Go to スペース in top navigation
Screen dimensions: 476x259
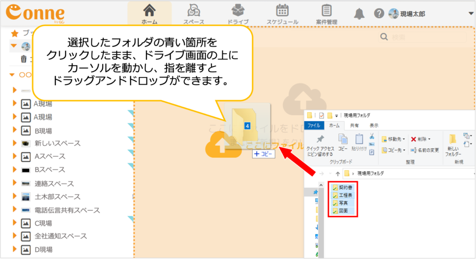pos(193,13)
